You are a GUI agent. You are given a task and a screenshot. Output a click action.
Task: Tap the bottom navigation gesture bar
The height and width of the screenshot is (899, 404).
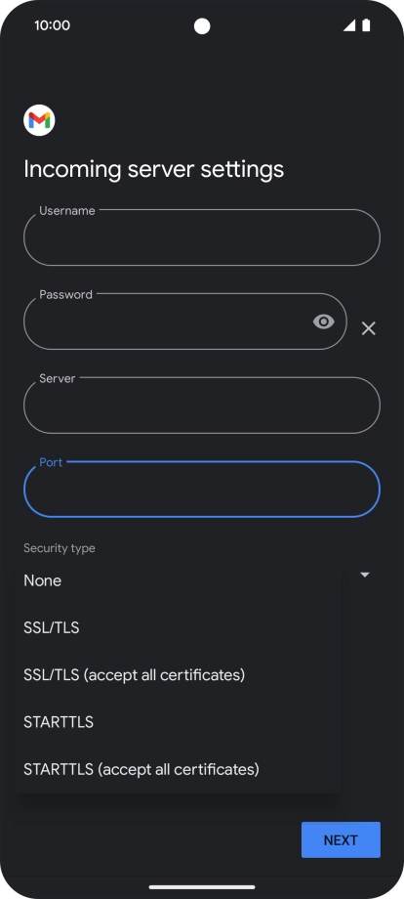(x=202, y=887)
